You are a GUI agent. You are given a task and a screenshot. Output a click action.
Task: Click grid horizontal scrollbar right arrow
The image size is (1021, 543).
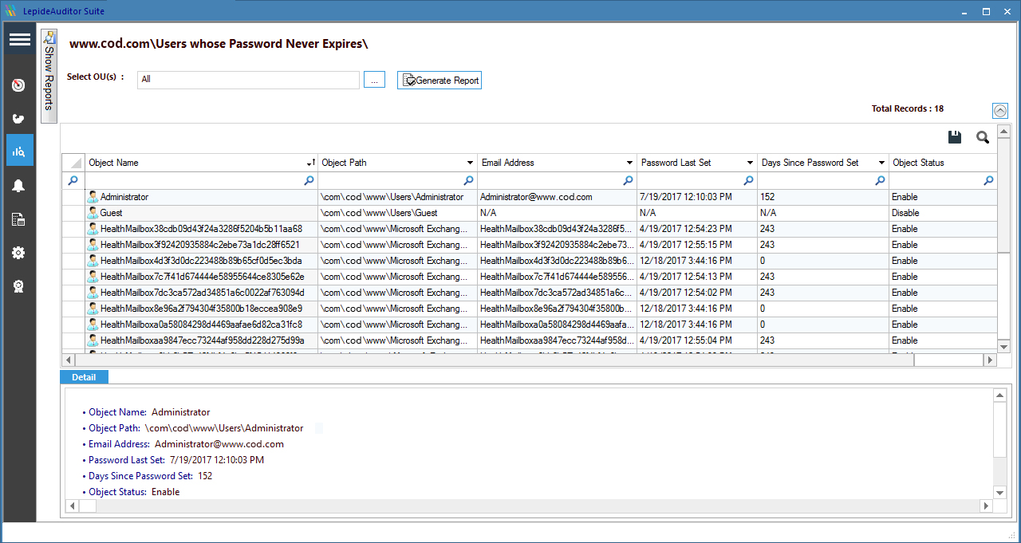(990, 360)
